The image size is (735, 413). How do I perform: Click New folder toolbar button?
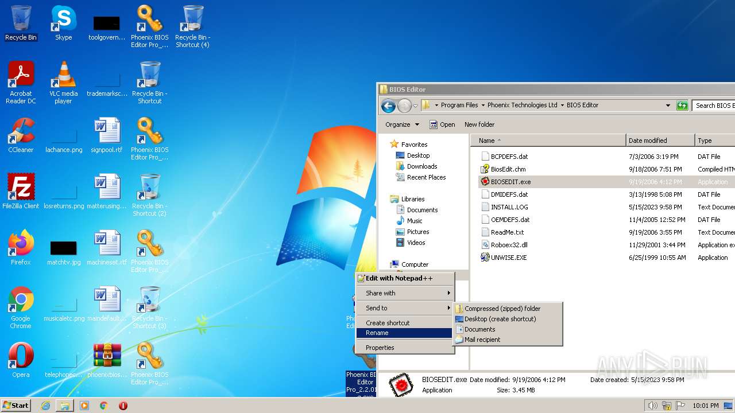[479, 124]
